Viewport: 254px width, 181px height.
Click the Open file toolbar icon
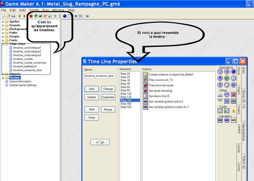click(x=8, y=16)
